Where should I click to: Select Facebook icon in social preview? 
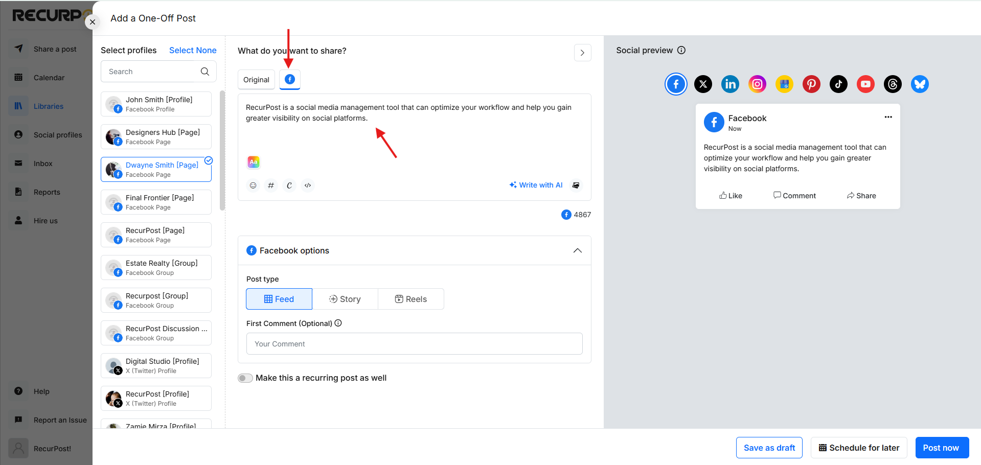[x=676, y=84]
